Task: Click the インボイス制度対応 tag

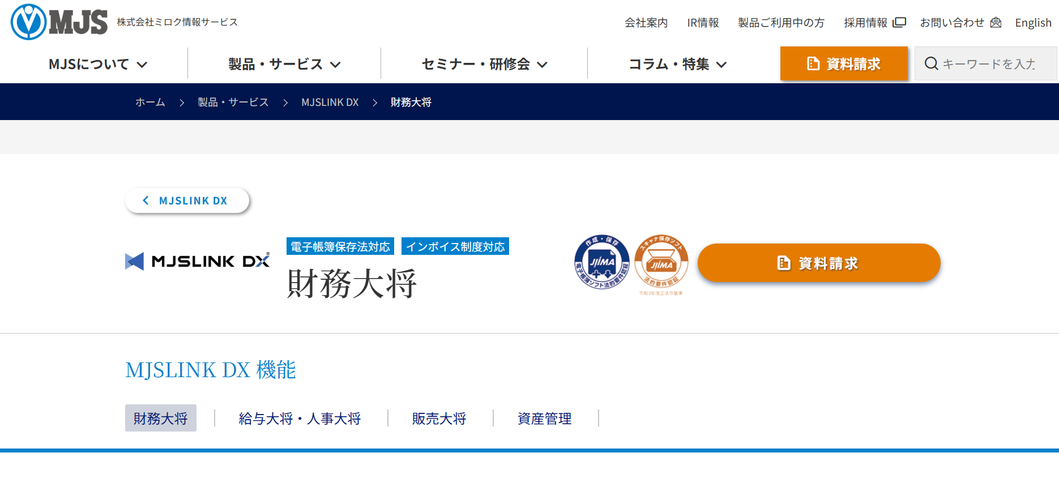Action: coord(455,246)
